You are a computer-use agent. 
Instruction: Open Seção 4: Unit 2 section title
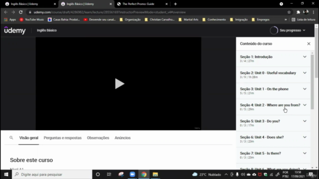click(270, 105)
